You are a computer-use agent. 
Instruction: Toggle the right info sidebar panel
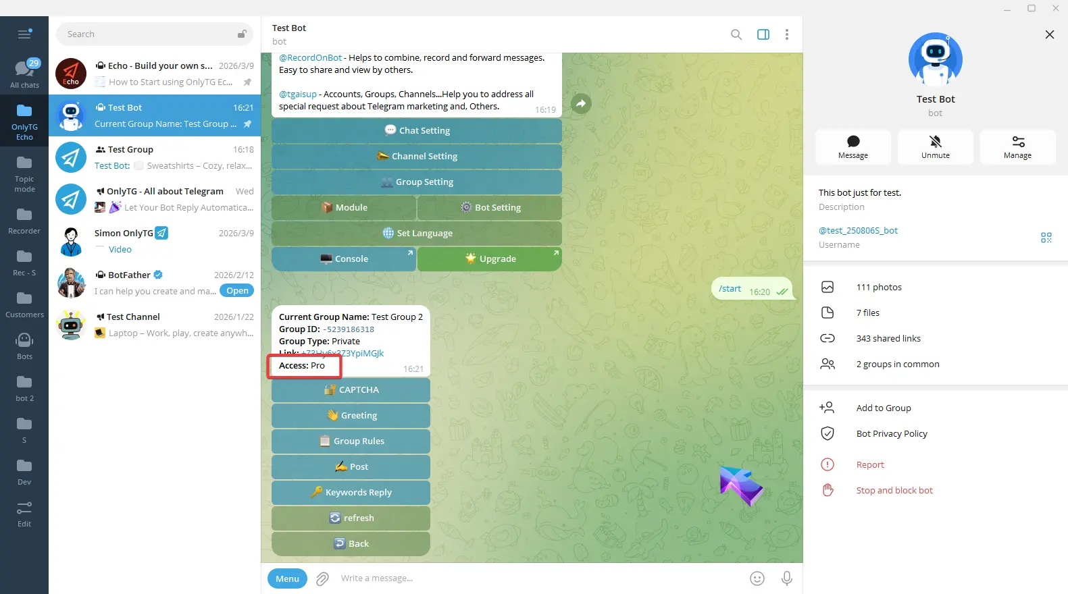click(x=763, y=34)
